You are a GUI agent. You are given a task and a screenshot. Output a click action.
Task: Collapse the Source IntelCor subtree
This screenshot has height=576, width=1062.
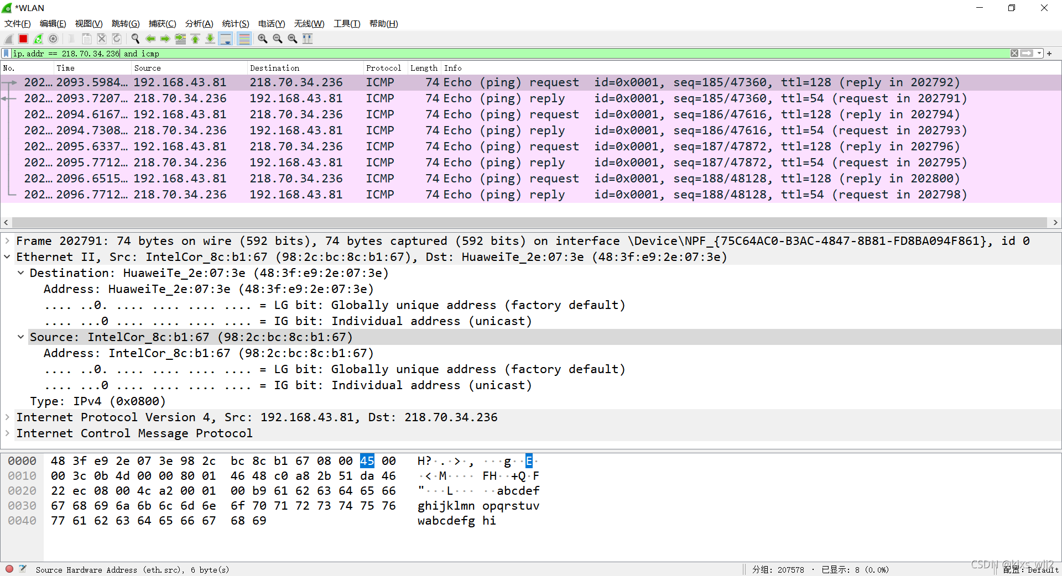(x=20, y=337)
